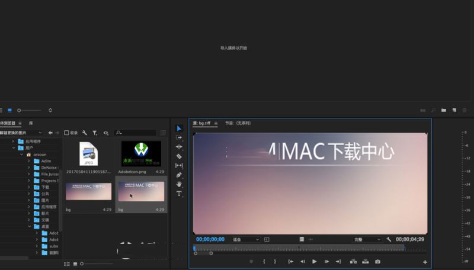This screenshot has width=474, height=270.
Task: Click the Add Marker button
Action: click(251, 262)
